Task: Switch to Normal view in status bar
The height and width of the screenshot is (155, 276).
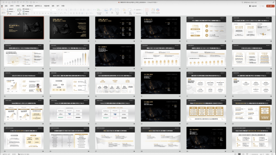Action: [x=236, y=154]
